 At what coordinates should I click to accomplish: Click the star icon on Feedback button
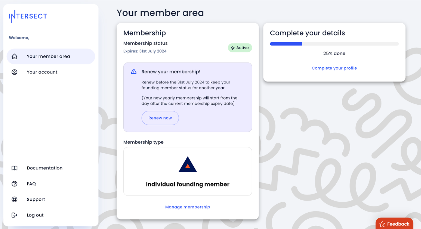click(382, 224)
